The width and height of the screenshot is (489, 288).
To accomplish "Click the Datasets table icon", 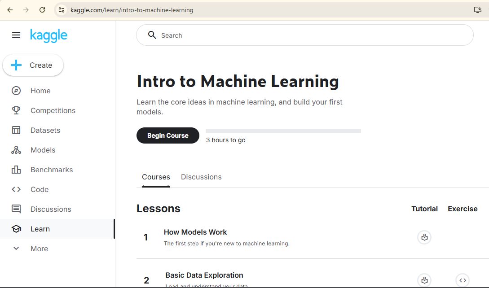I will click(x=16, y=130).
